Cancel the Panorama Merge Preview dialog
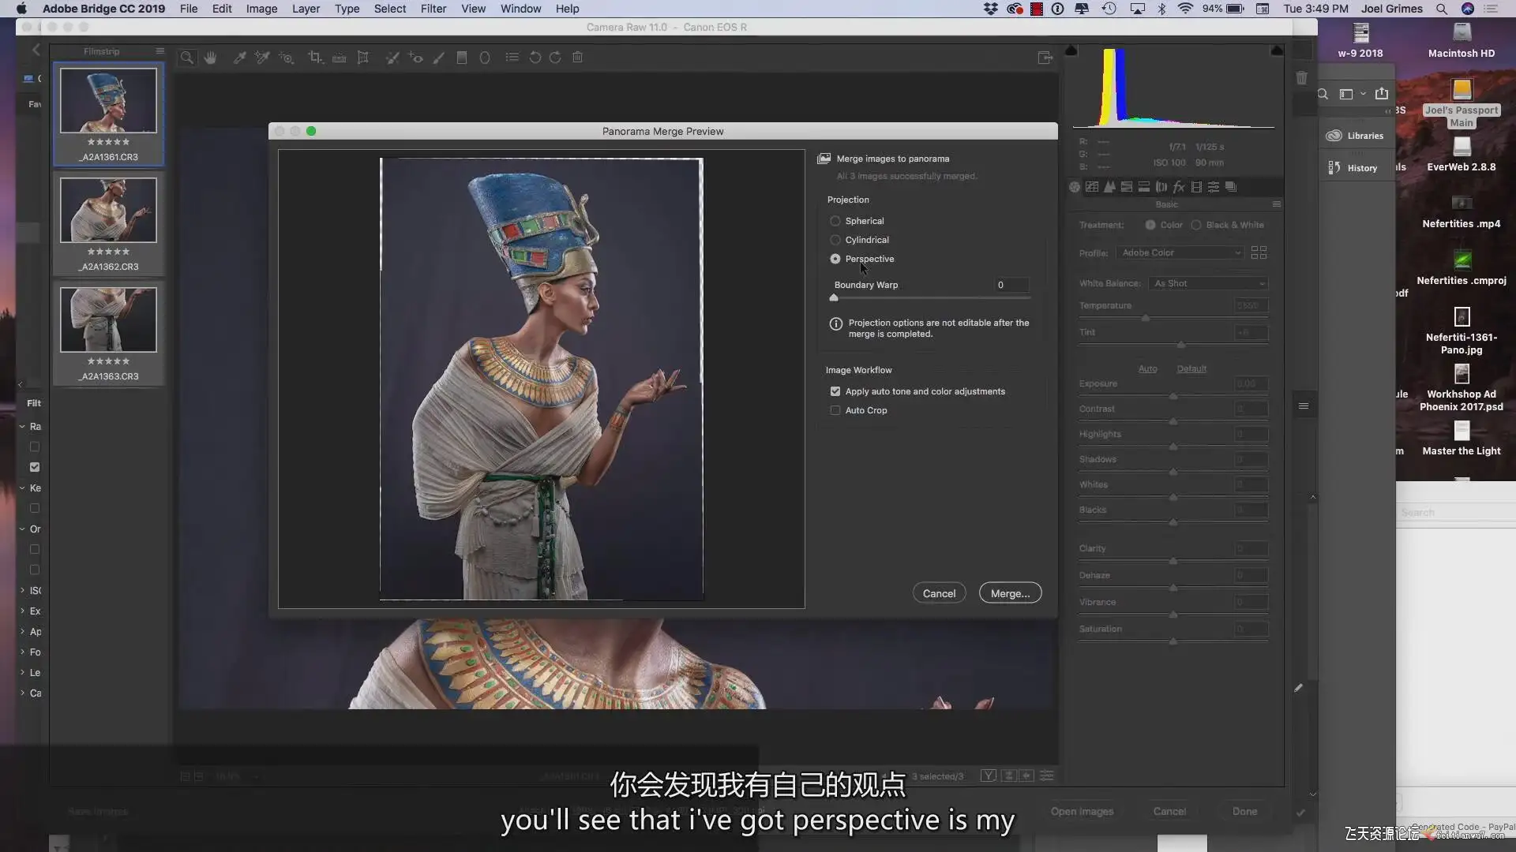1516x852 pixels. pos(939,593)
